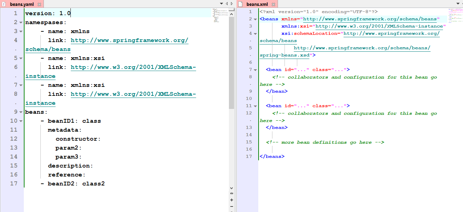
Task: Close the beans.yaml tab with its X icon
Action: point(39,4)
